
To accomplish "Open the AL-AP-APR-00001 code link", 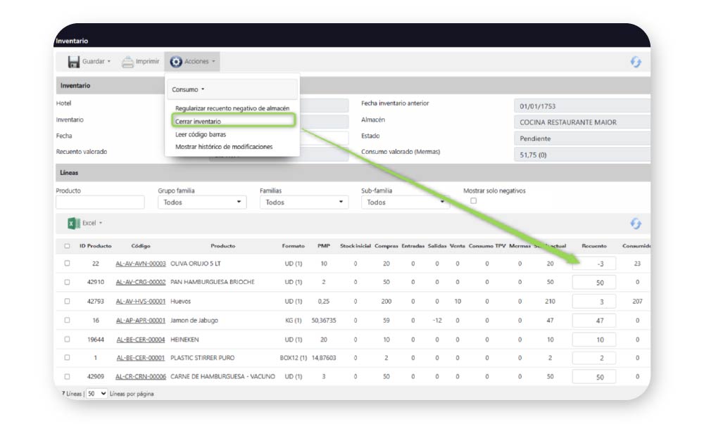I will [x=140, y=320].
